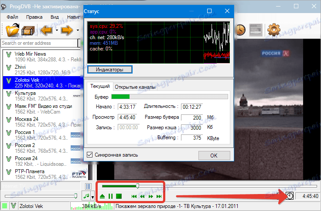The width and height of the screenshot is (321, 211).
Task: Click the orange clock scheduler toolbar icon
Action: pyautogui.click(x=240, y=30)
